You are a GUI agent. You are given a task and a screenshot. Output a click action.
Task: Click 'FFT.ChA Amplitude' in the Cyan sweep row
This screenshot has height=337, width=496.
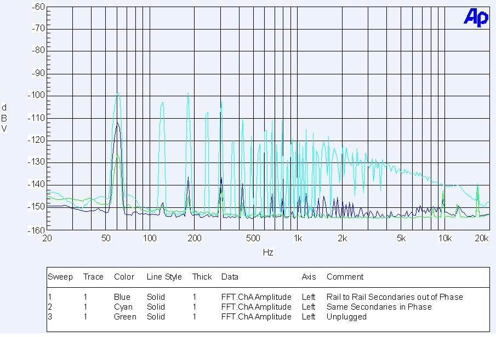[256, 307]
